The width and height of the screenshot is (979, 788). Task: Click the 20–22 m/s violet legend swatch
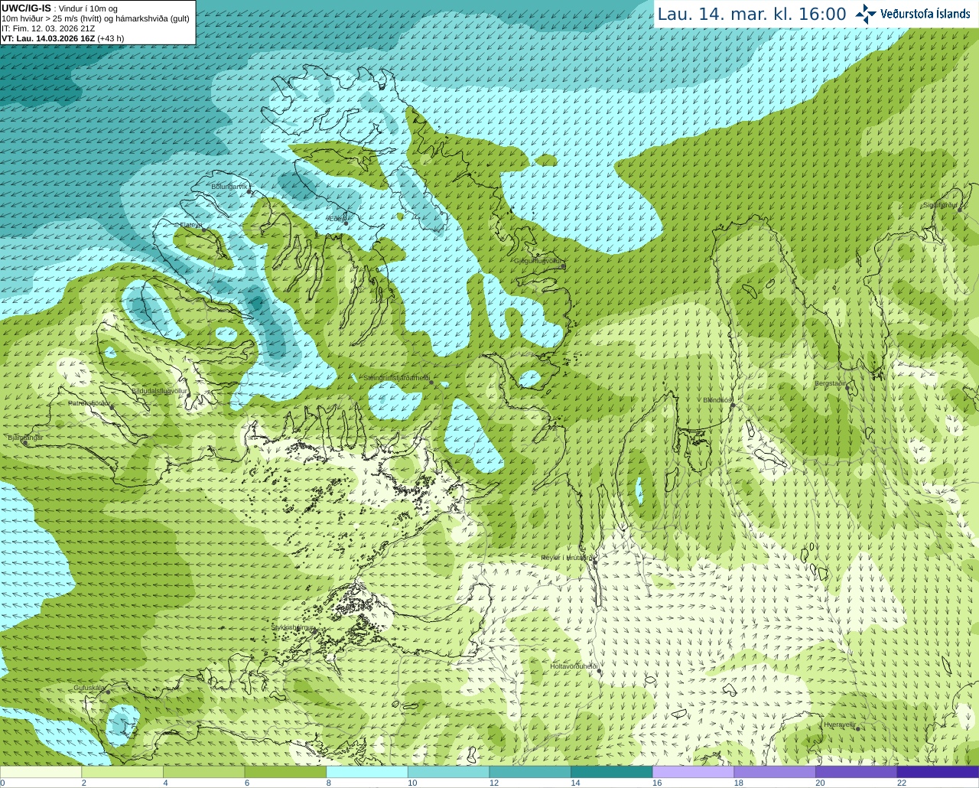point(857,772)
